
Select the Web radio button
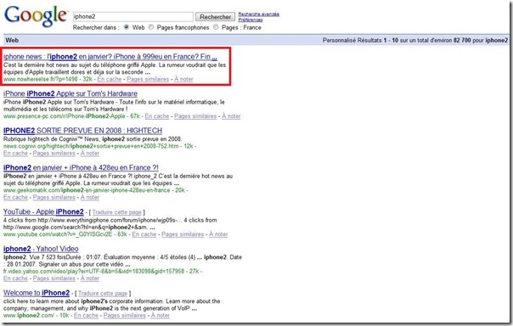coord(127,27)
